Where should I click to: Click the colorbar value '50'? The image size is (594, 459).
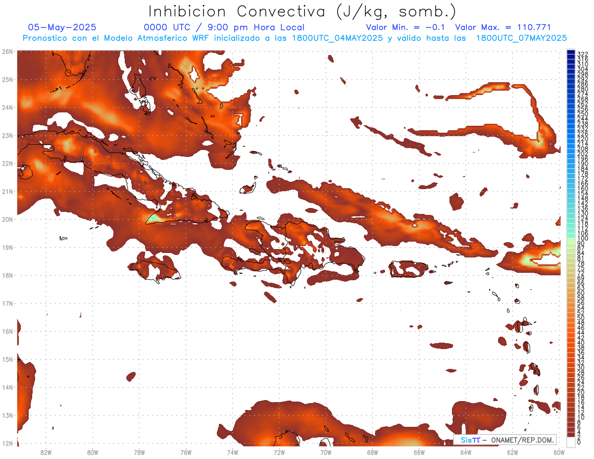pyautogui.click(x=581, y=317)
